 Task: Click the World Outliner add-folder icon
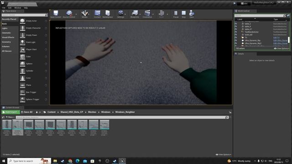coord(288,15)
